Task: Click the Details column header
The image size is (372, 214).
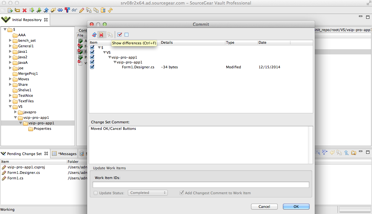Action: (x=193, y=42)
